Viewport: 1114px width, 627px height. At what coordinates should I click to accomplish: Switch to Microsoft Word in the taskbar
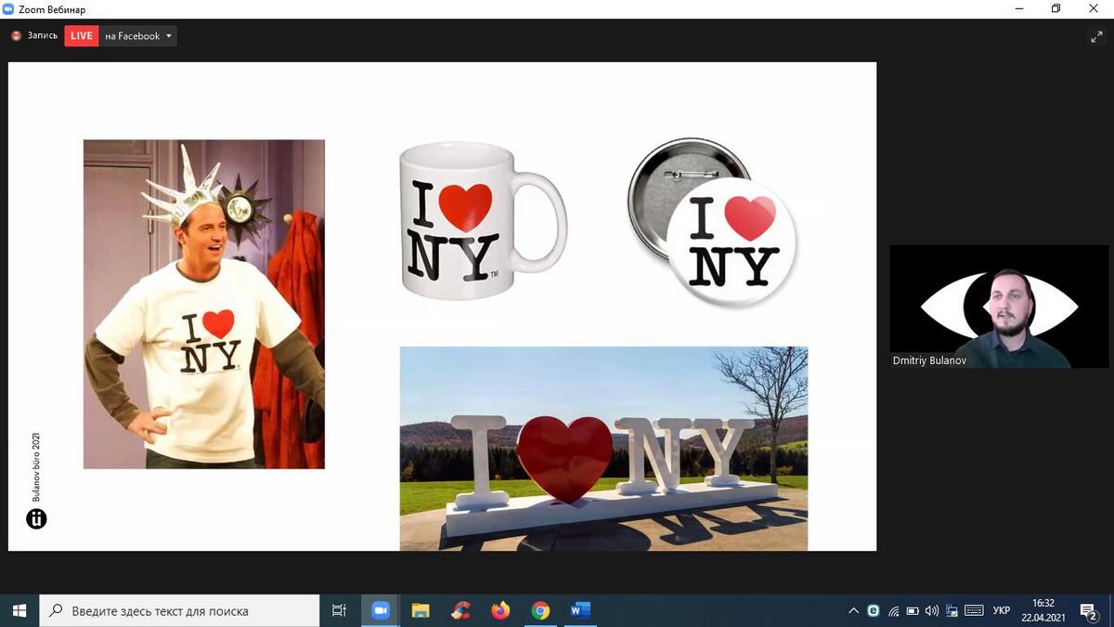tap(581, 610)
